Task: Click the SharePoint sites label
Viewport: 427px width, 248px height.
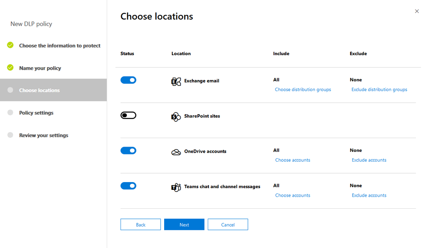Action: tap(202, 116)
